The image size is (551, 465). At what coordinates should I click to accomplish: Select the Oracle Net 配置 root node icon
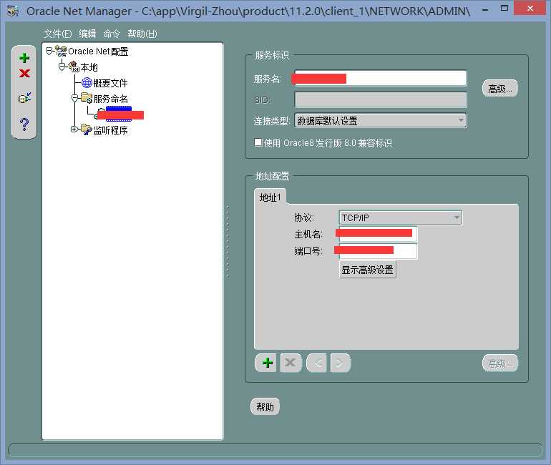[61, 52]
